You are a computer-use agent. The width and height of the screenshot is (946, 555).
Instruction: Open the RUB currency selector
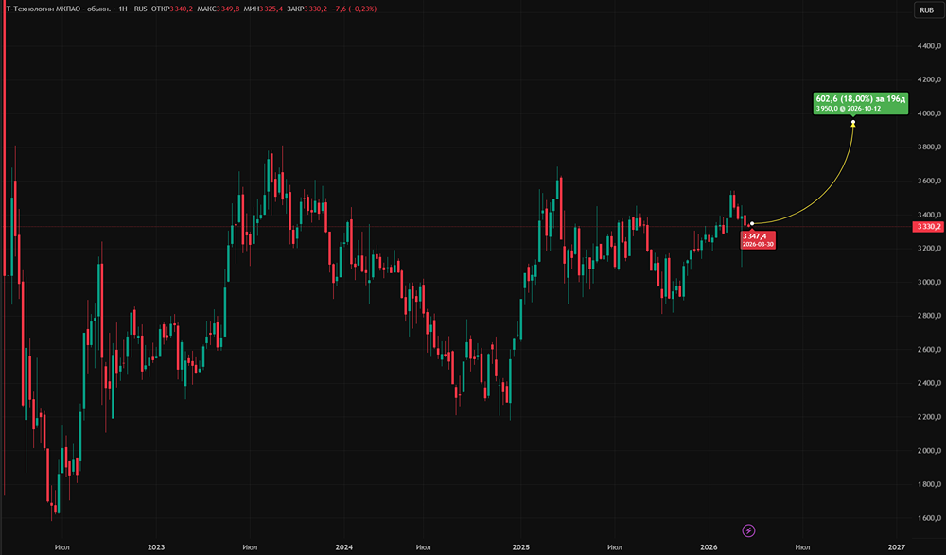tap(927, 10)
